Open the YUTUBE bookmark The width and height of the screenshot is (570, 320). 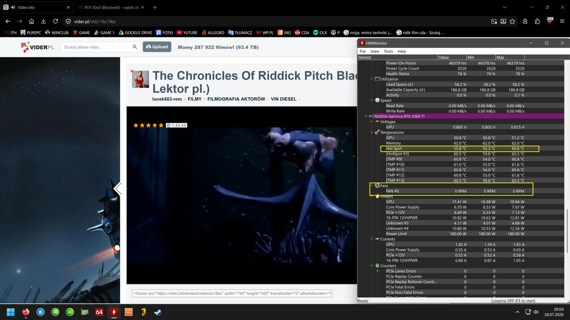[187, 32]
